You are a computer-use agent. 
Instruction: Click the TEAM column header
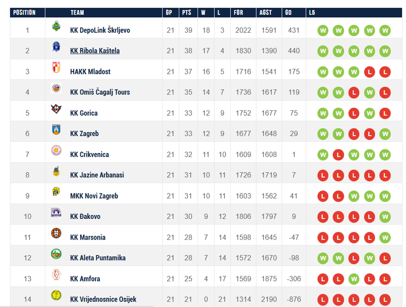coord(77,13)
